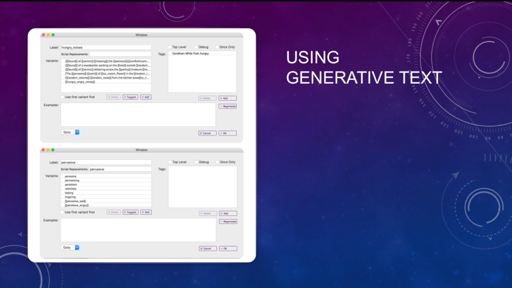This screenshot has width=512, height=288.
Task: Add a variant to hungry_noises
Action: click(x=146, y=97)
